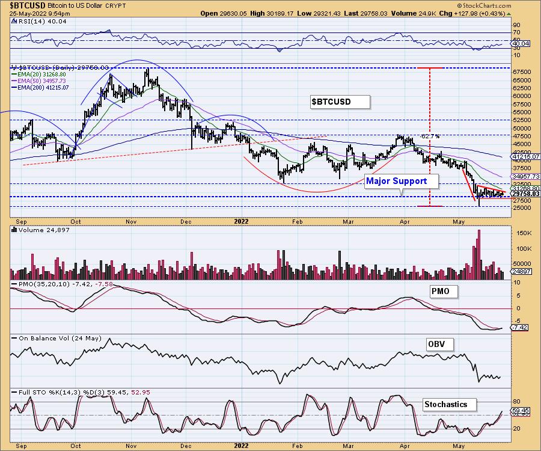This screenshot has width=541, height=451.
Task: Click the Chg +127.98 (+0.43%) value
Action: tap(472, 13)
